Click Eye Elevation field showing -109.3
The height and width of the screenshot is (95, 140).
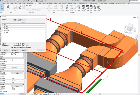(x=17, y=79)
